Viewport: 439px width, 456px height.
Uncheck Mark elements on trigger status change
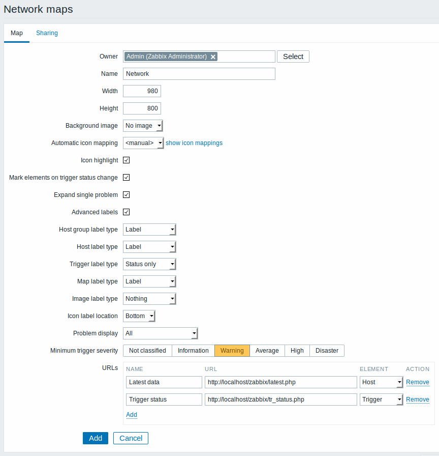click(x=127, y=178)
